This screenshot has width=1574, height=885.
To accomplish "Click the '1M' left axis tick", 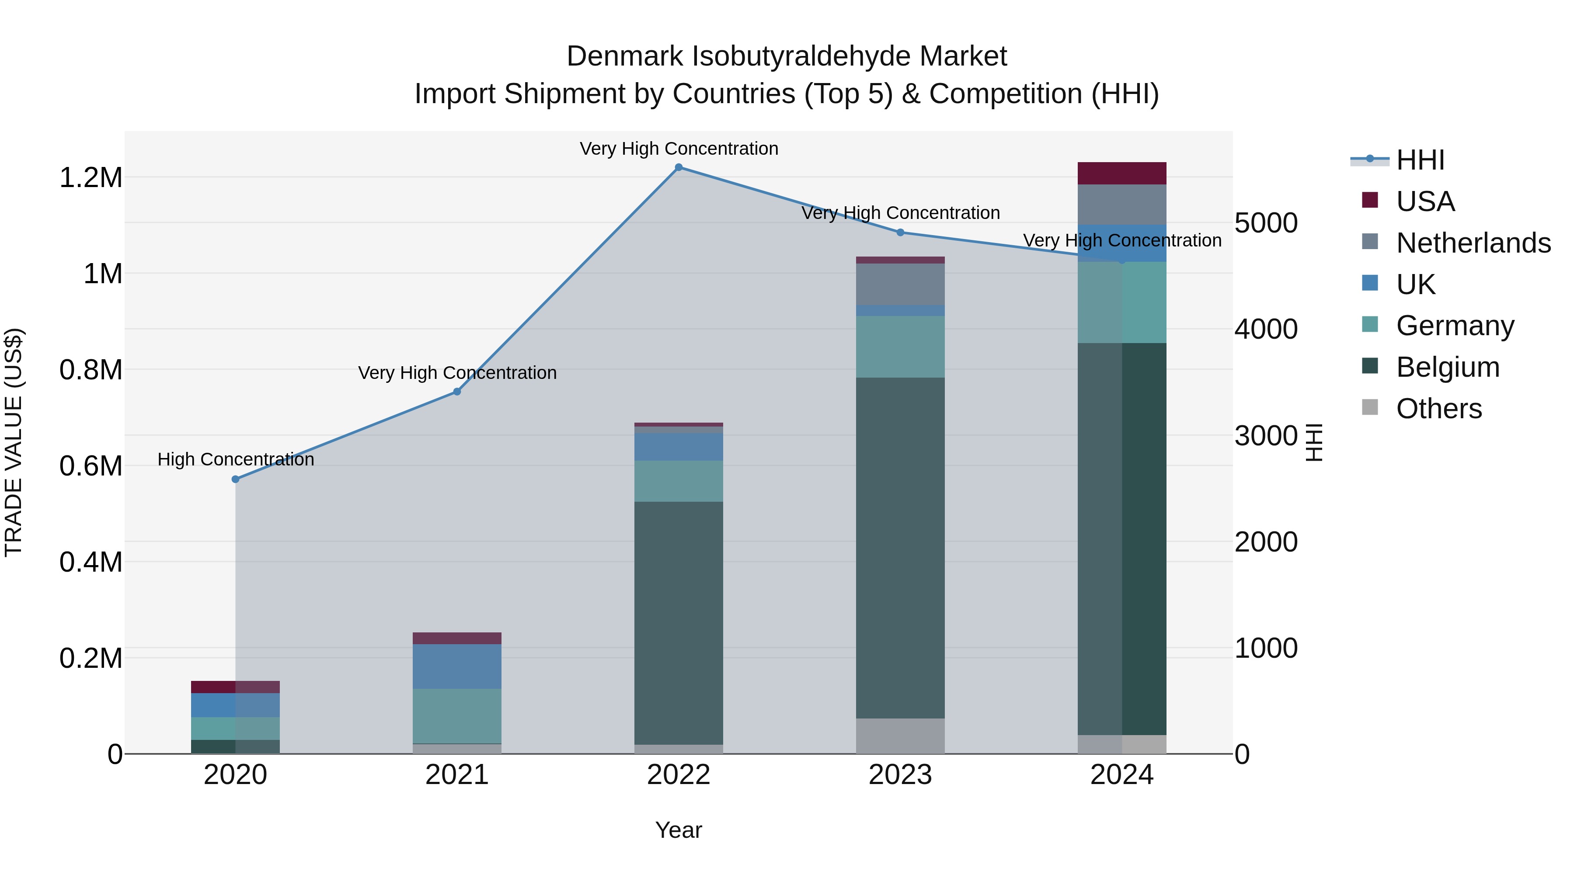I will 103,274.
